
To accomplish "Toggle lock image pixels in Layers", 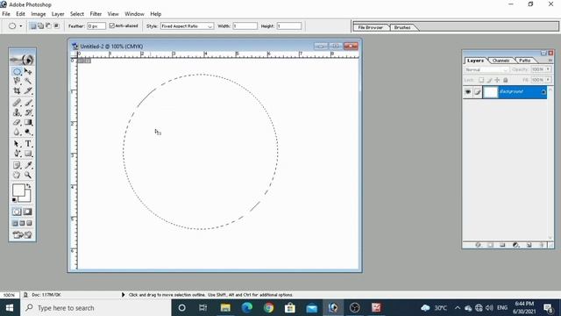I will click(489, 80).
